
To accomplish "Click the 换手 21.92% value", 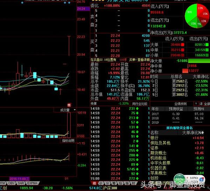I will [x=144, y=82].
